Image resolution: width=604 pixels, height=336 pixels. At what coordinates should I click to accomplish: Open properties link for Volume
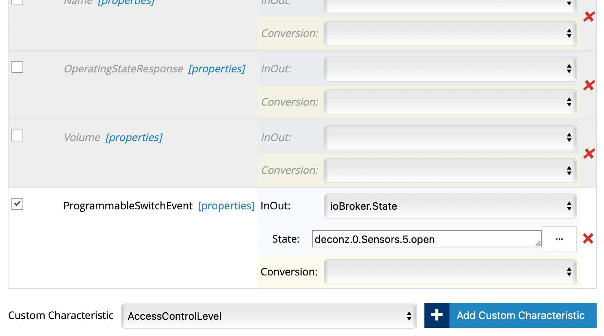click(134, 137)
